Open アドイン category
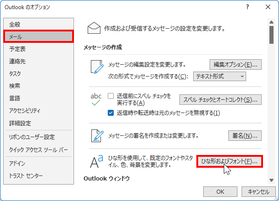 click(x=38, y=163)
